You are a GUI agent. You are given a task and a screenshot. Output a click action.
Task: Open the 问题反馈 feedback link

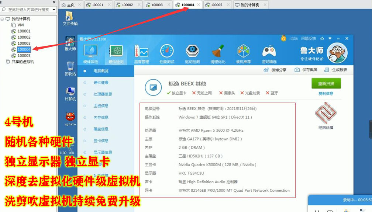(x=308, y=38)
